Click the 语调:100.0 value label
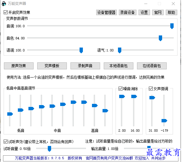This screenshot has width=183, height=162. (16, 50)
